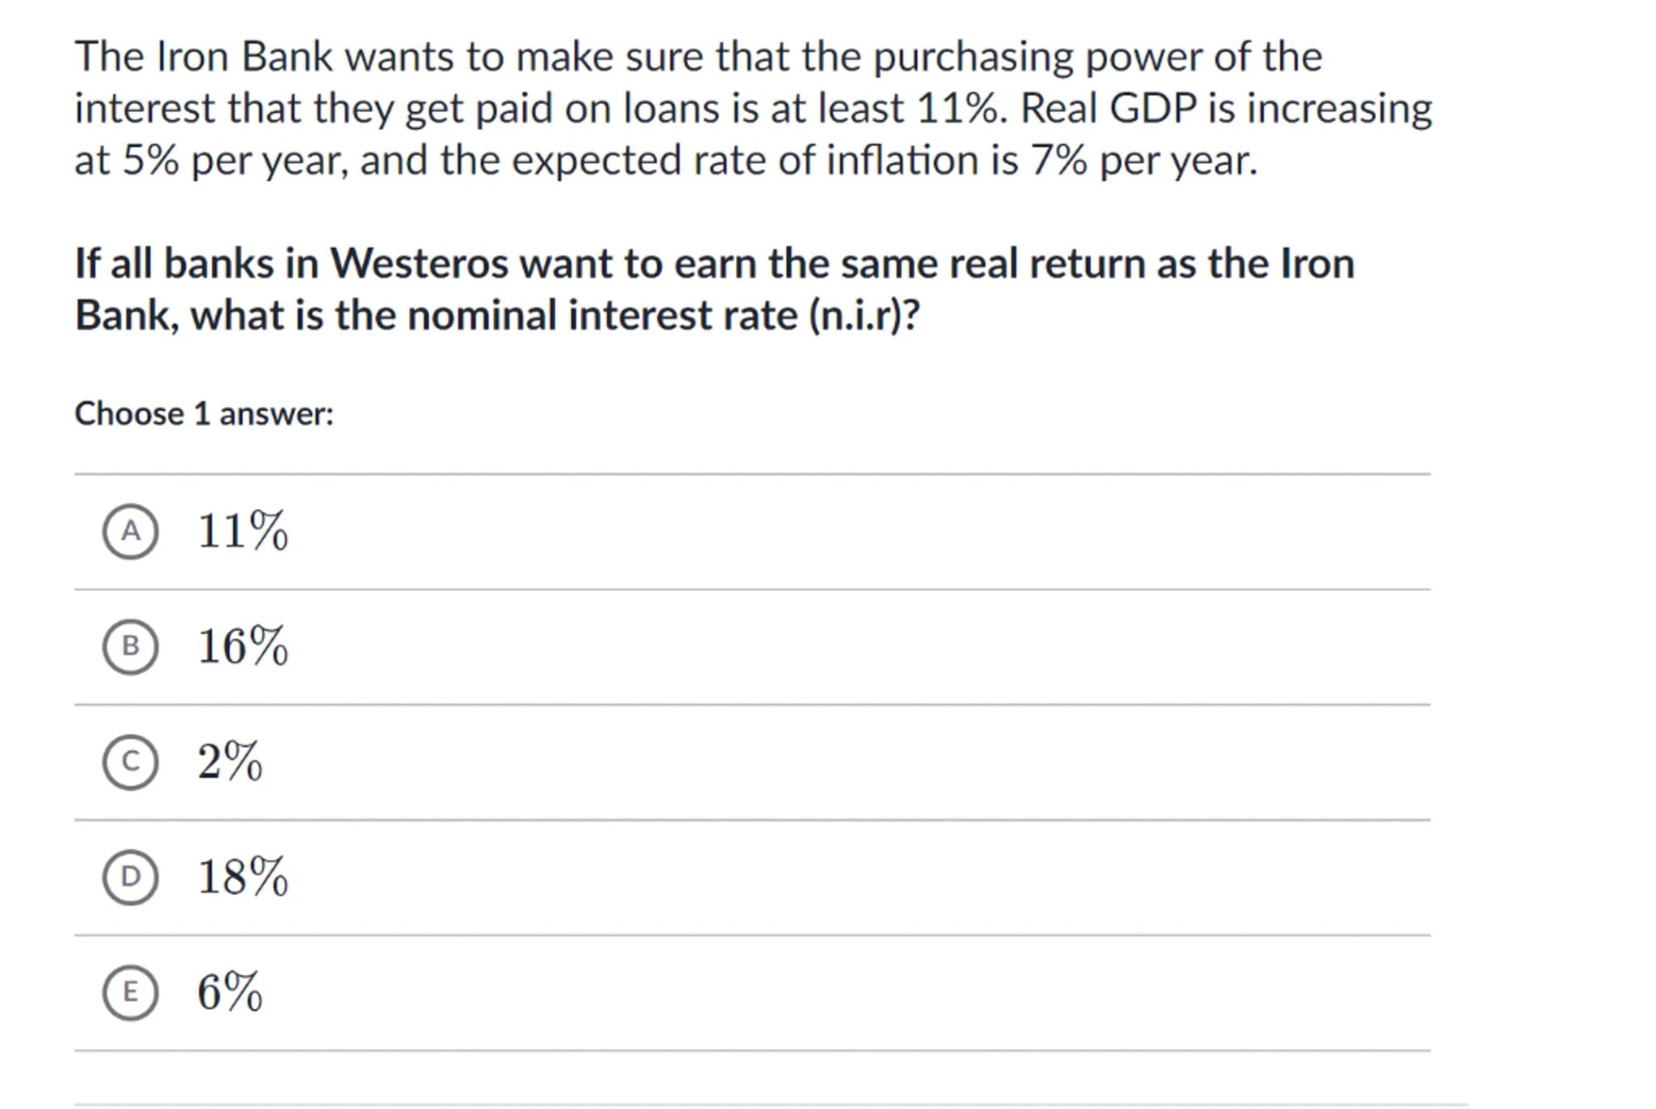Click the "Choose 1 answer:" label

click(204, 414)
